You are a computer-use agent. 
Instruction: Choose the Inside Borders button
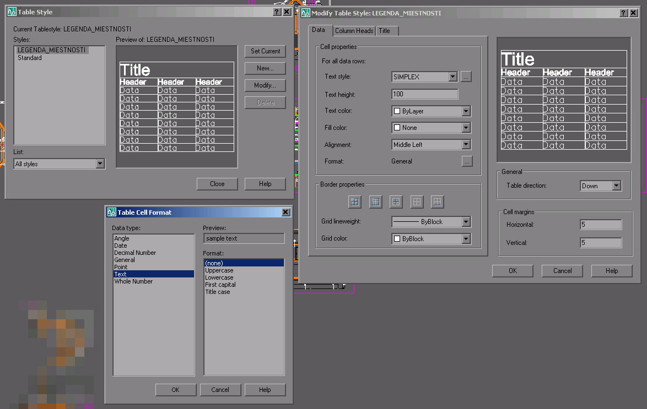pyautogui.click(x=396, y=202)
